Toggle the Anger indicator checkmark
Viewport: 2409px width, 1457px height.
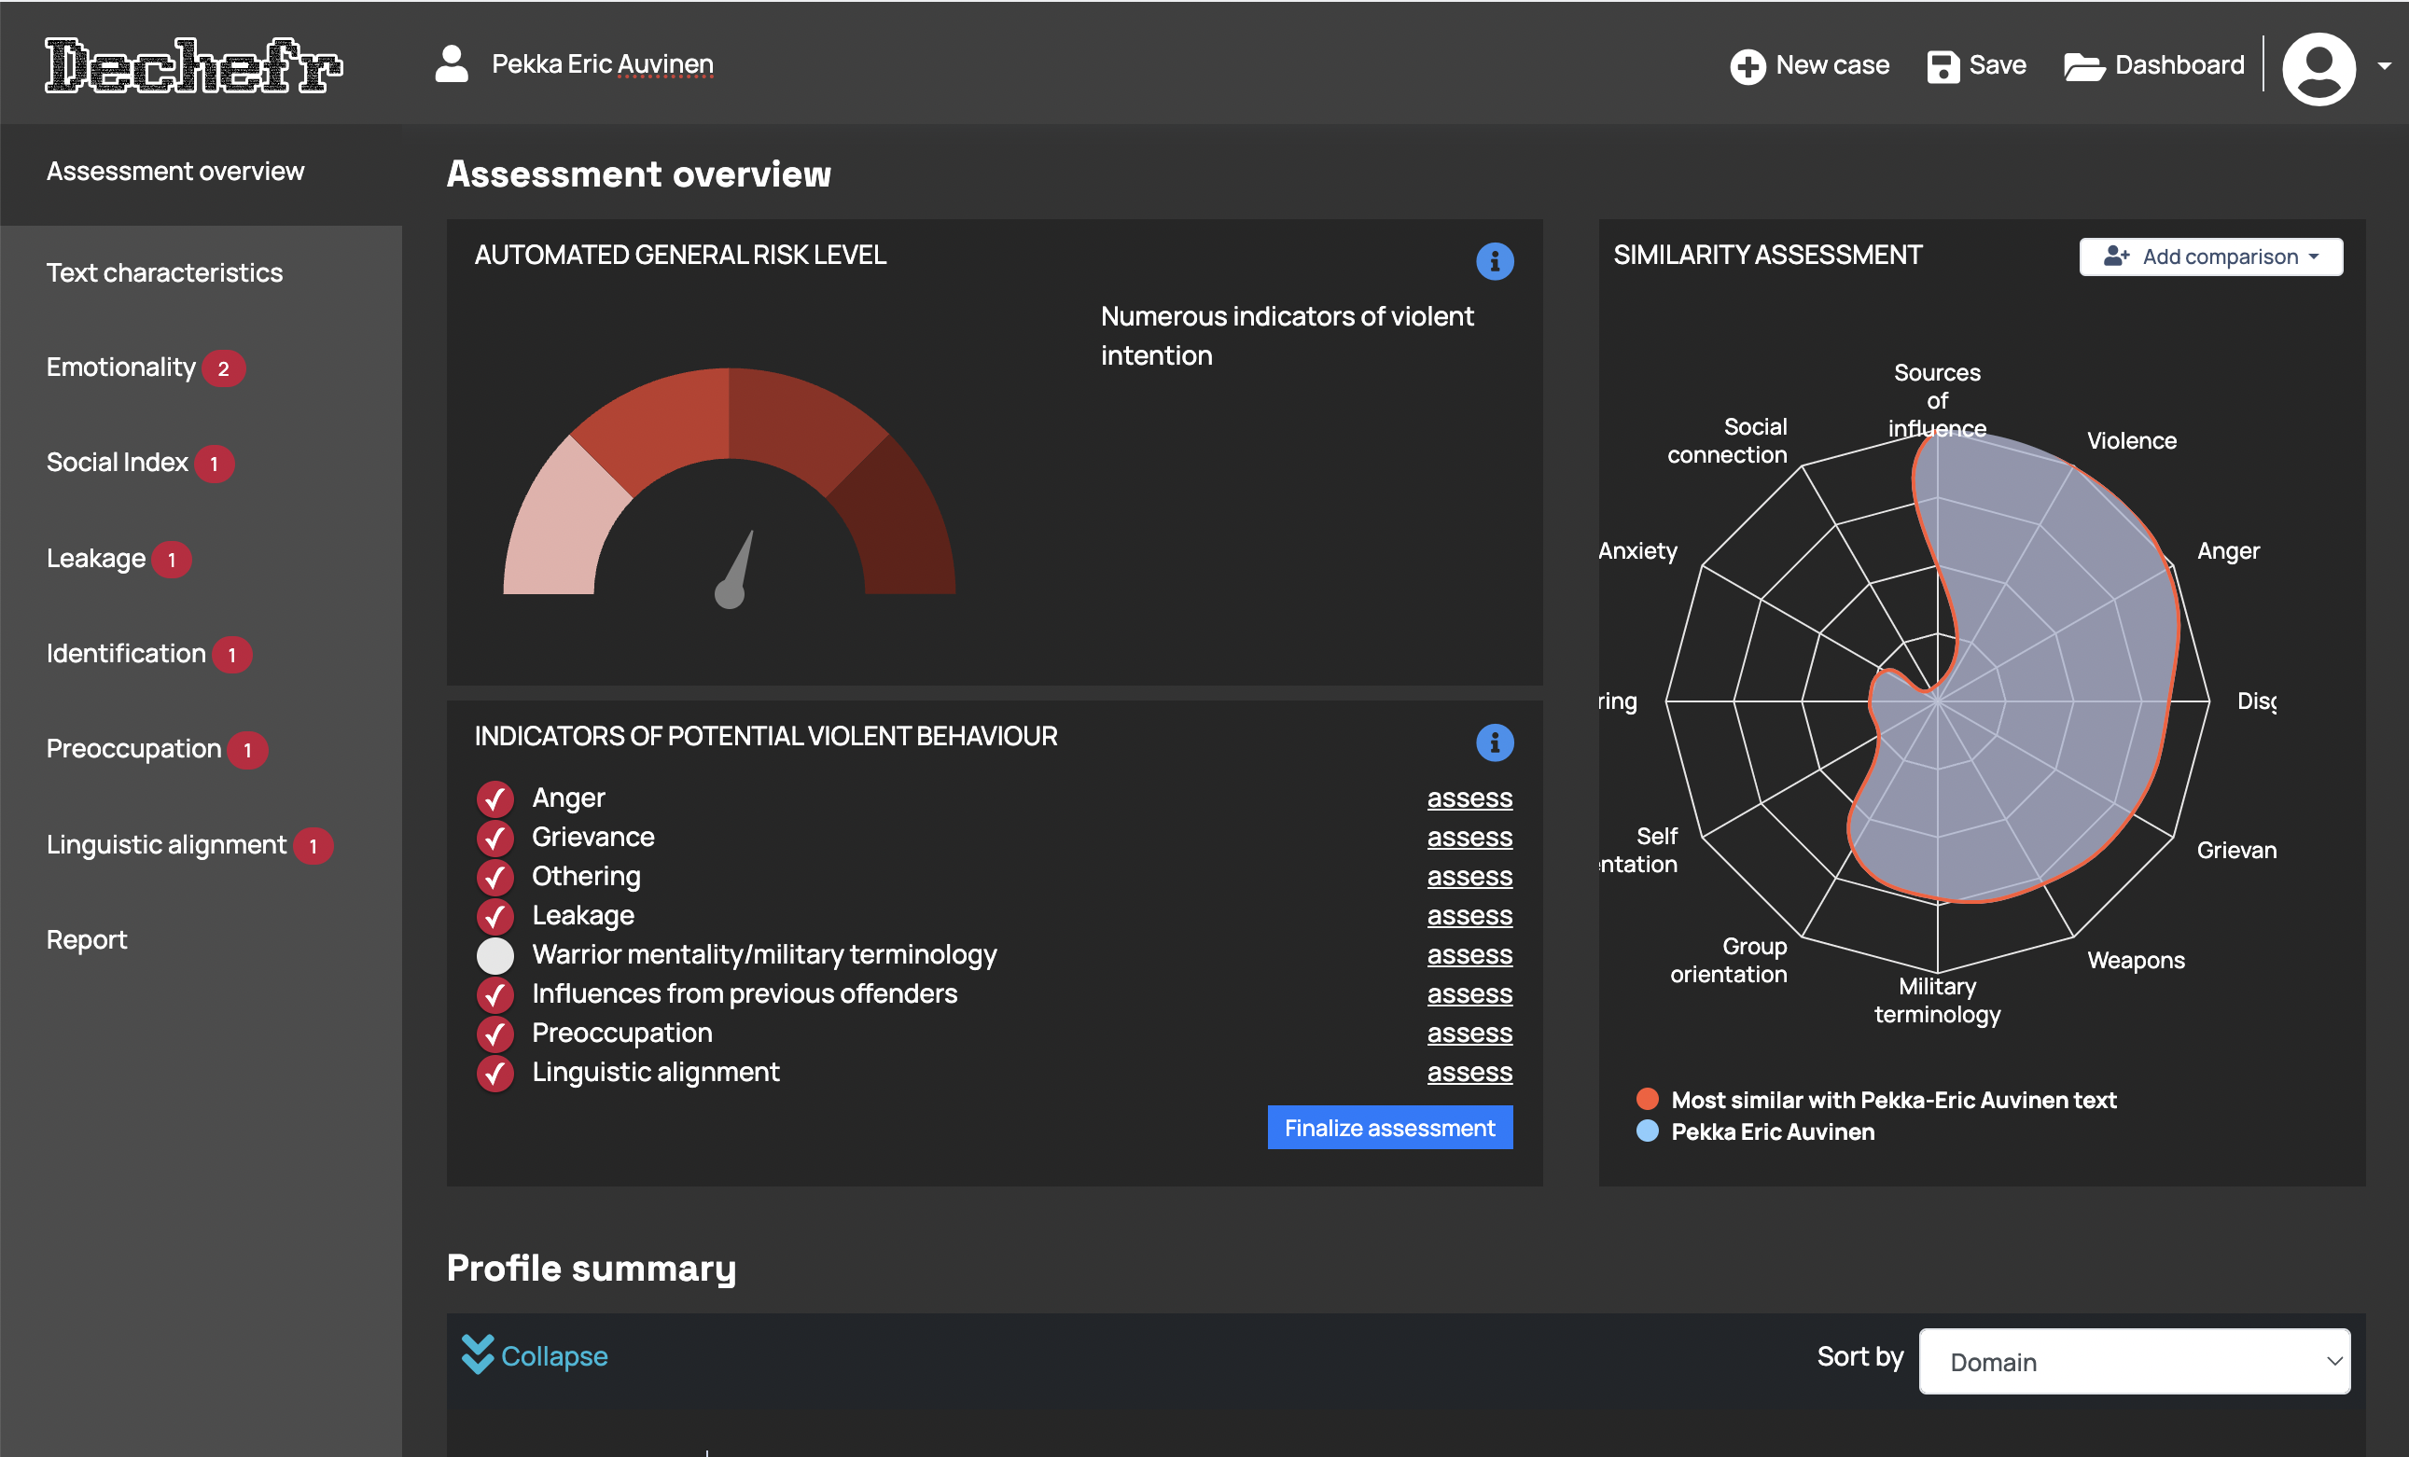tap(495, 798)
